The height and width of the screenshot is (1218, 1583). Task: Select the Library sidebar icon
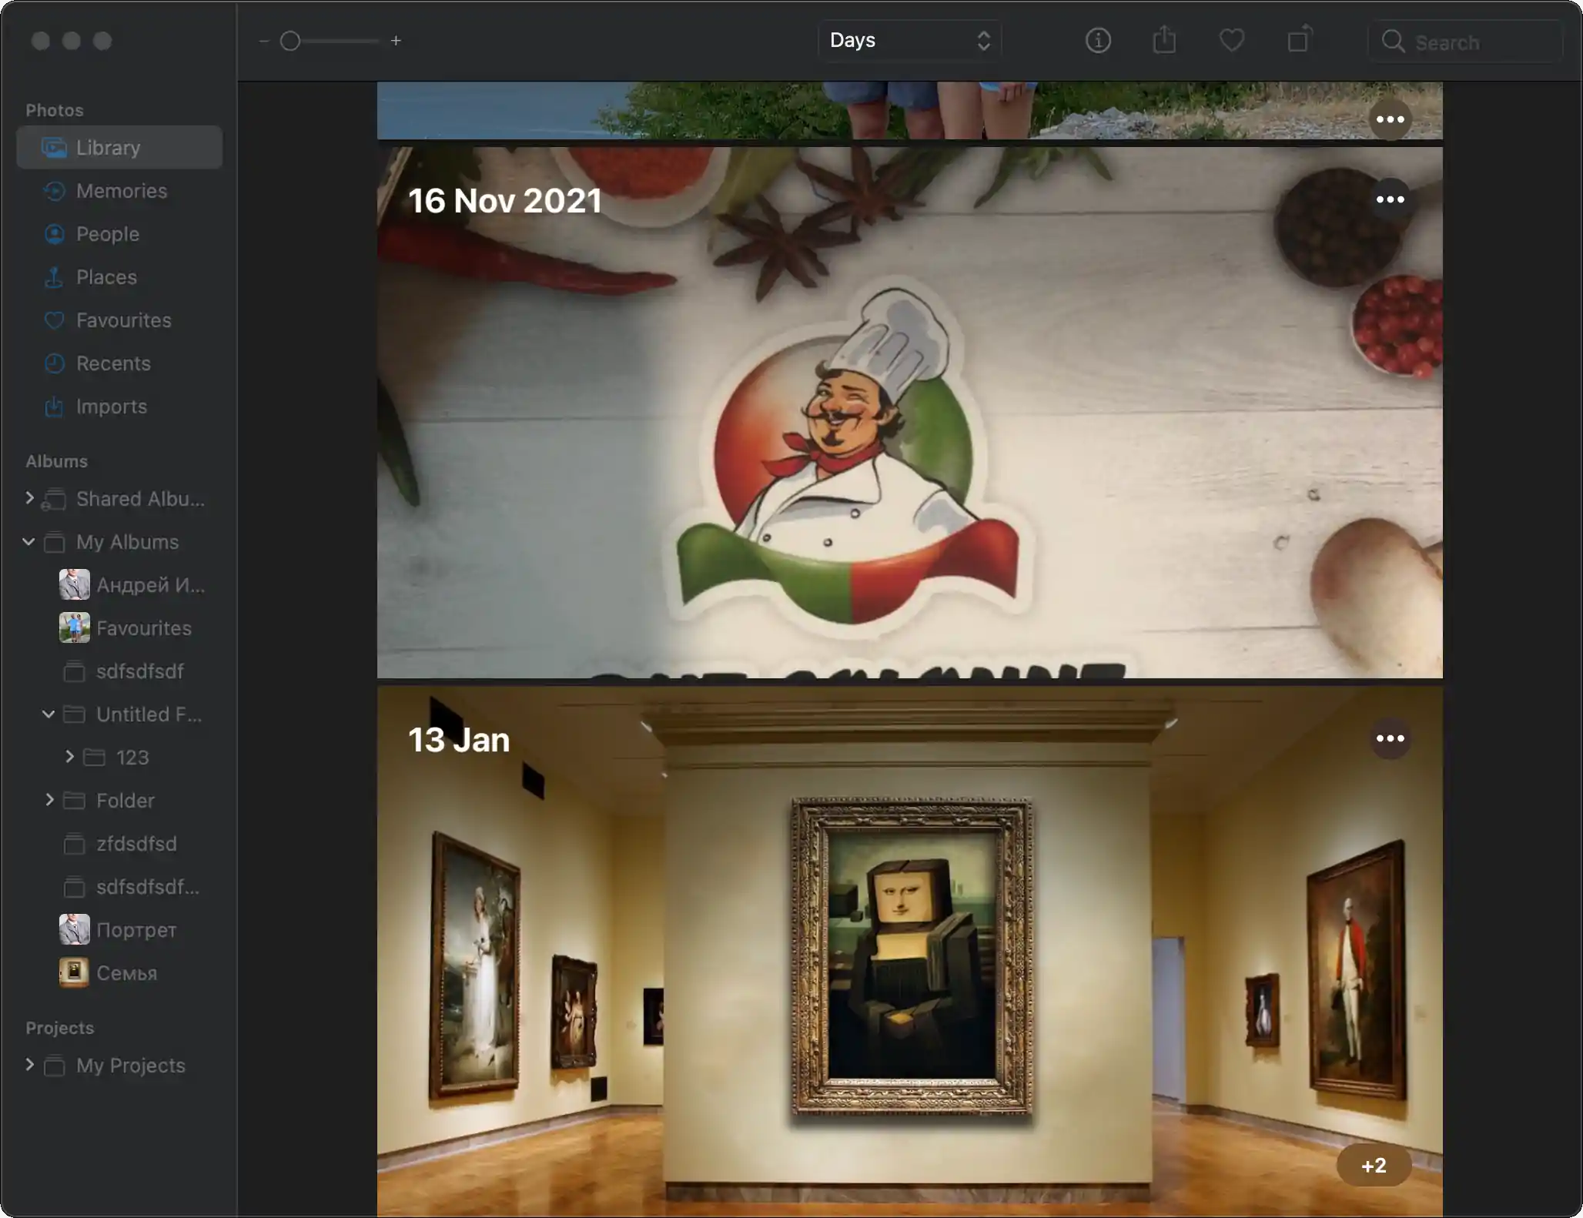click(x=52, y=146)
